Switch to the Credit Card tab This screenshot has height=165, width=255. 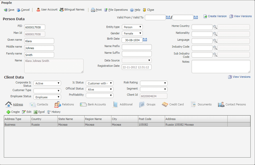(173, 104)
